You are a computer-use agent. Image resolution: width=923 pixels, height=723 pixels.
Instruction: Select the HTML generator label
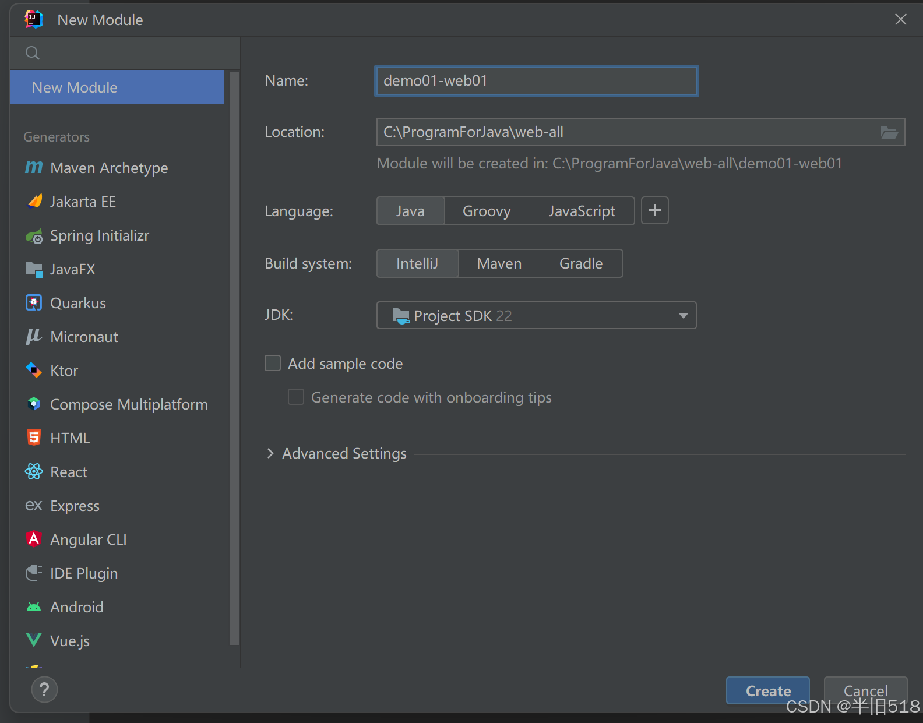click(x=70, y=438)
